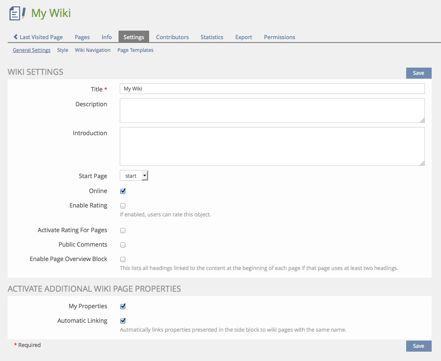This screenshot has width=441, height=361.
Task: Enable the Enable Rating checkbox
Action: coord(123,206)
